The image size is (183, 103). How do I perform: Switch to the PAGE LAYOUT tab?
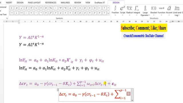34,3
